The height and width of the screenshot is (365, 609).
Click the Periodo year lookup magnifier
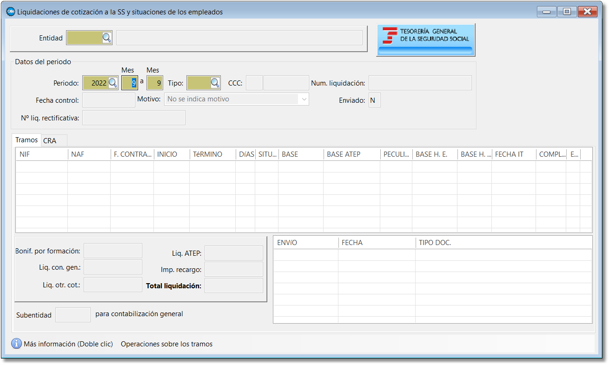[x=113, y=83]
